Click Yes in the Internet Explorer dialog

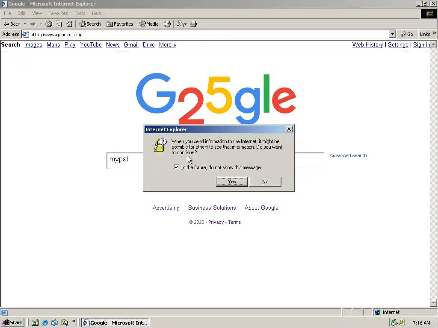tap(232, 182)
